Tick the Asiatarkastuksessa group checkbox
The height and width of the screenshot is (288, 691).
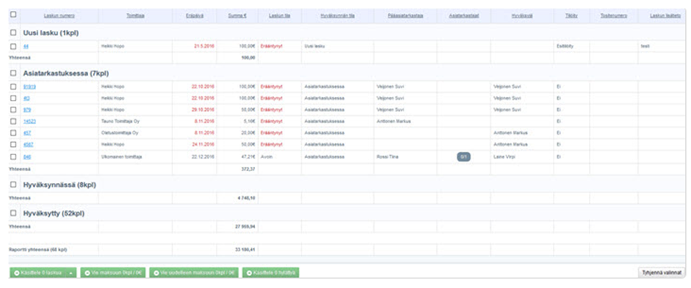point(13,73)
